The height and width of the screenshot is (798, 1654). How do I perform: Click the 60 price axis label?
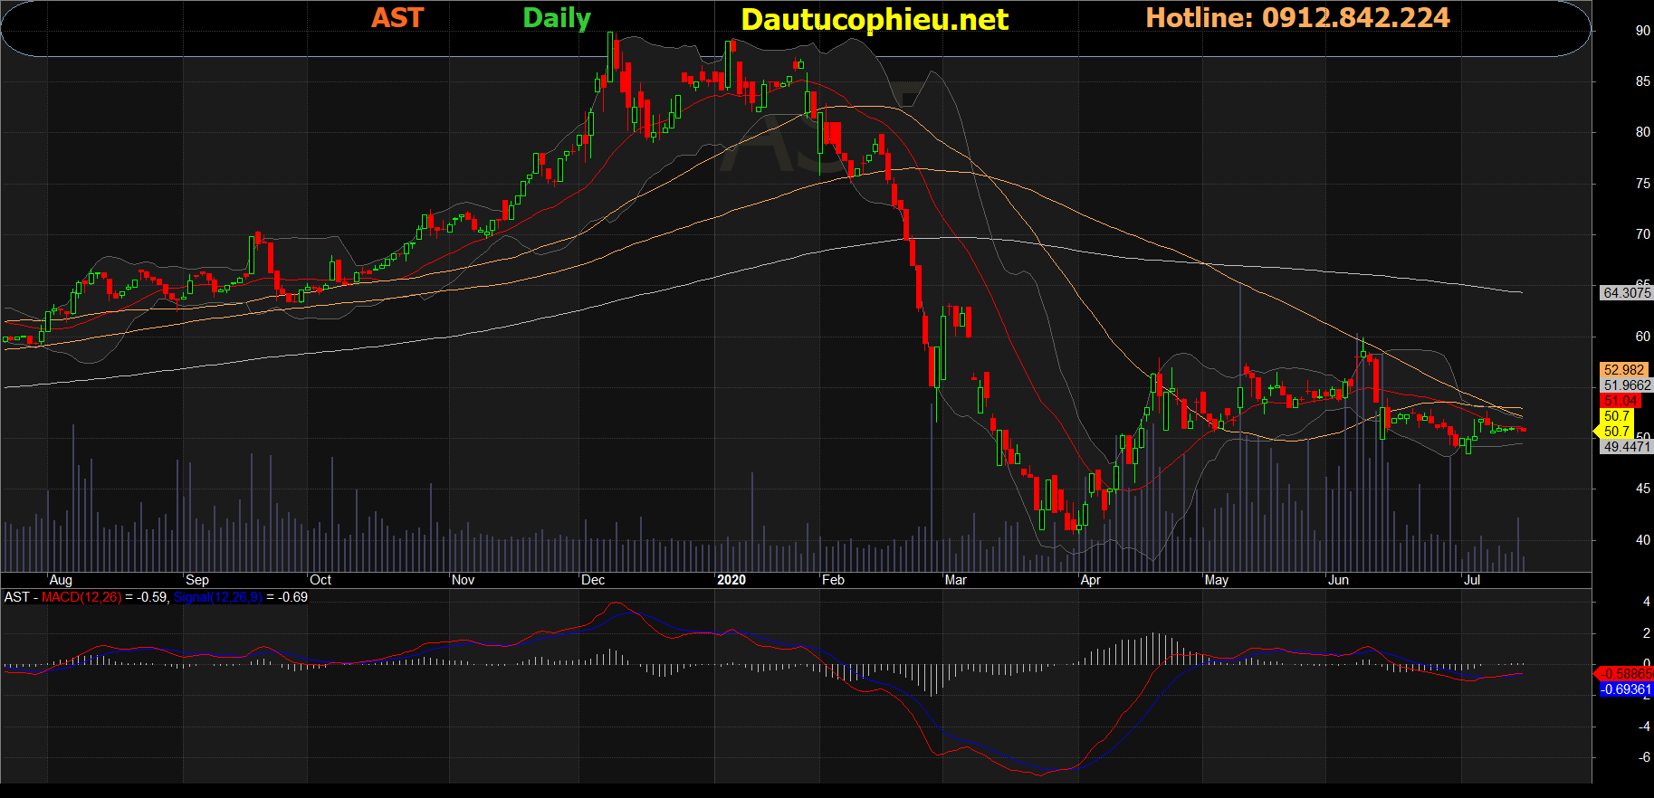pyautogui.click(x=1642, y=337)
